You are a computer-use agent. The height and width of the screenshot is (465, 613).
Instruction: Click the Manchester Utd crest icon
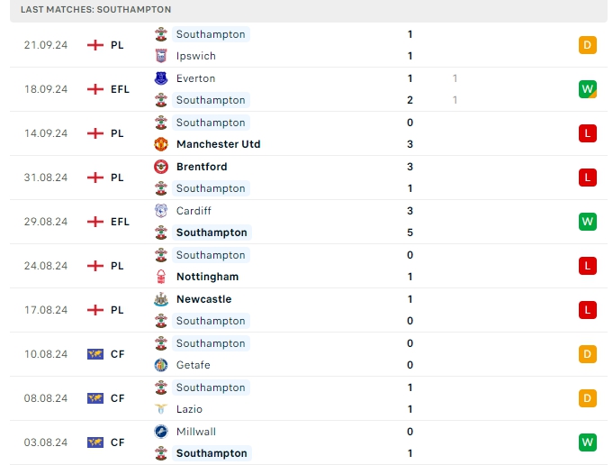161,144
